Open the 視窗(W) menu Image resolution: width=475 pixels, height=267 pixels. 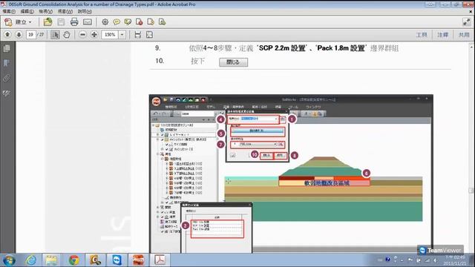[65, 11]
